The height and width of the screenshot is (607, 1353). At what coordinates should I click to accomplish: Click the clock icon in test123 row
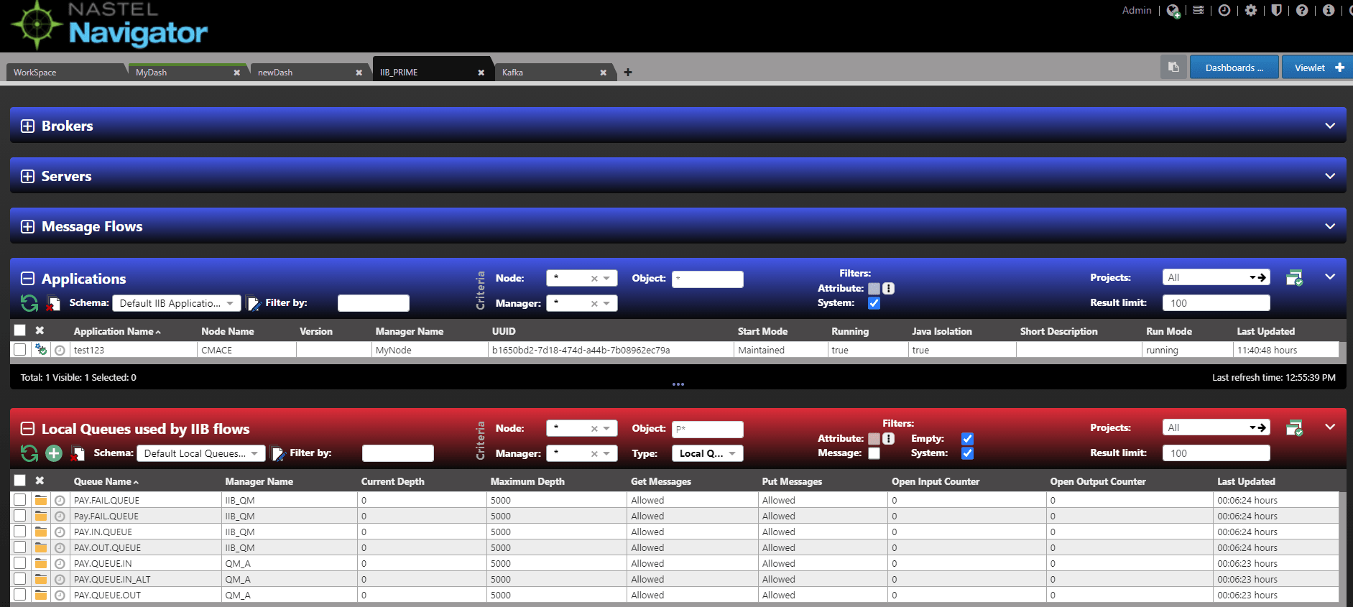click(x=60, y=351)
